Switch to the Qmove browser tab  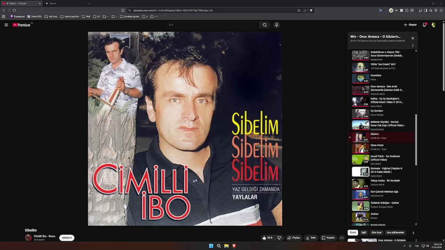coord(64,3)
